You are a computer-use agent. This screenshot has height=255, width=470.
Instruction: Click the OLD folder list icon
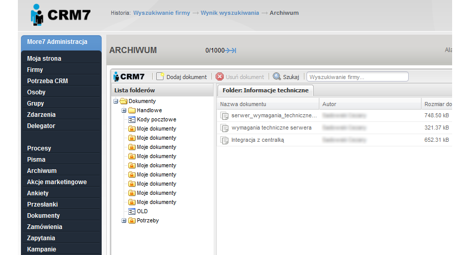tap(132, 211)
